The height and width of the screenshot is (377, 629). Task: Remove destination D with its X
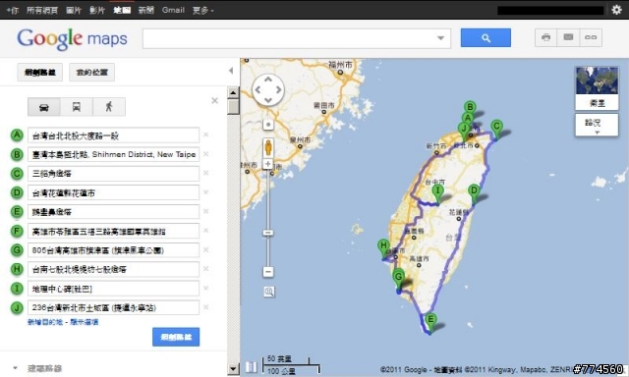click(205, 192)
